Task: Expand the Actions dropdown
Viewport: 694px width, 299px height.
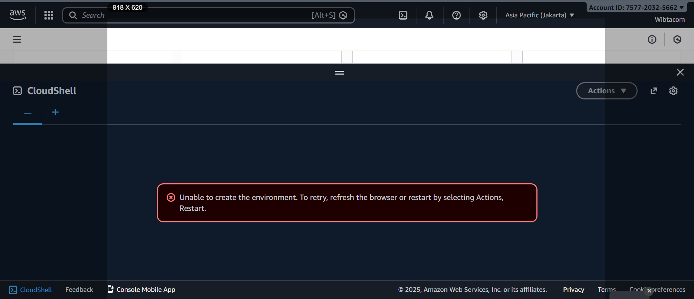Action: (607, 91)
